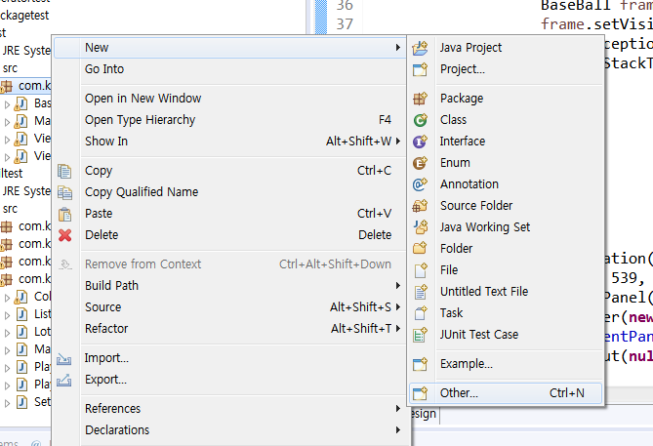The width and height of the screenshot is (653, 446).
Task: Click the Untitled Text File icon
Action: click(420, 292)
